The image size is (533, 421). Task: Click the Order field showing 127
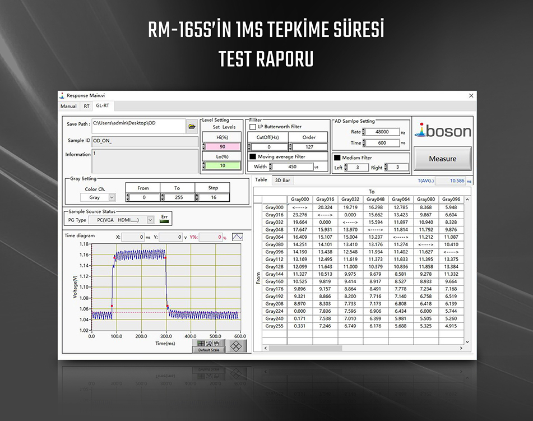(x=310, y=147)
